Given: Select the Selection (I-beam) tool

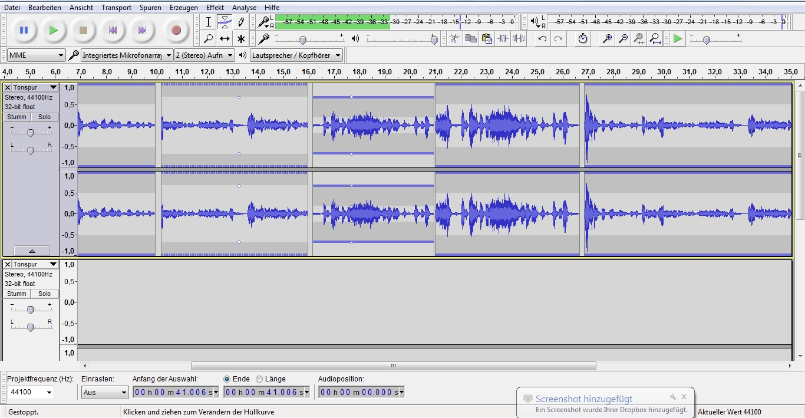Looking at the screenshot, I should 208,22.
